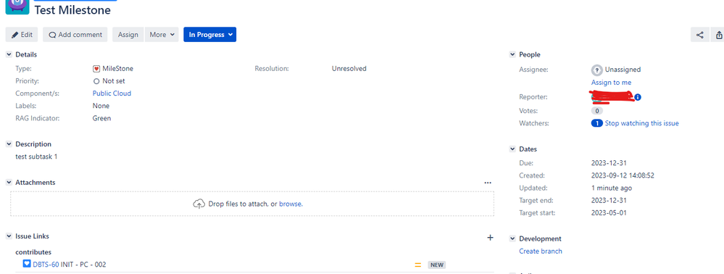Click the project avatar icon

point(17,7)
